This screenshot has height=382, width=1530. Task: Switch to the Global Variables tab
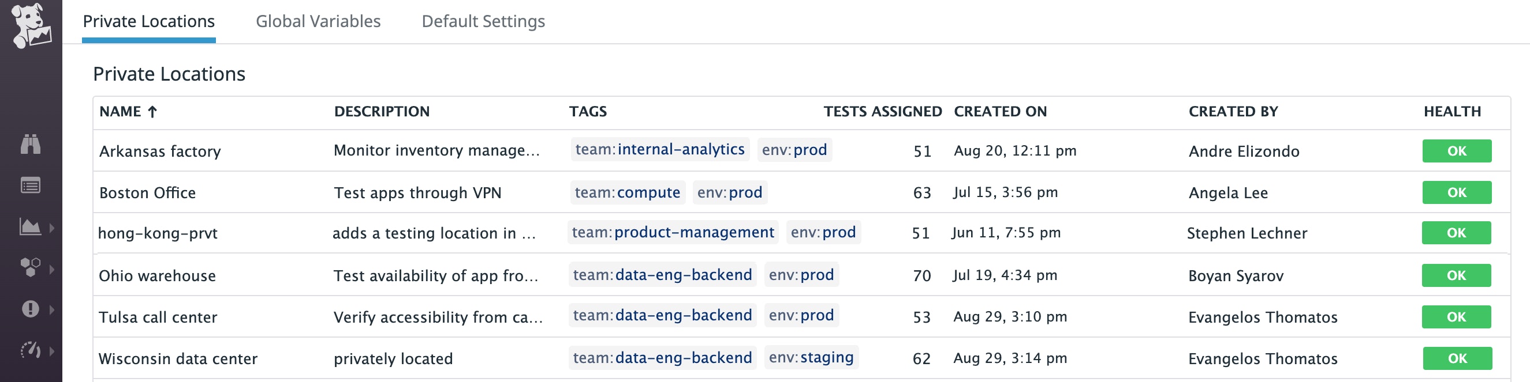point(318,21)
